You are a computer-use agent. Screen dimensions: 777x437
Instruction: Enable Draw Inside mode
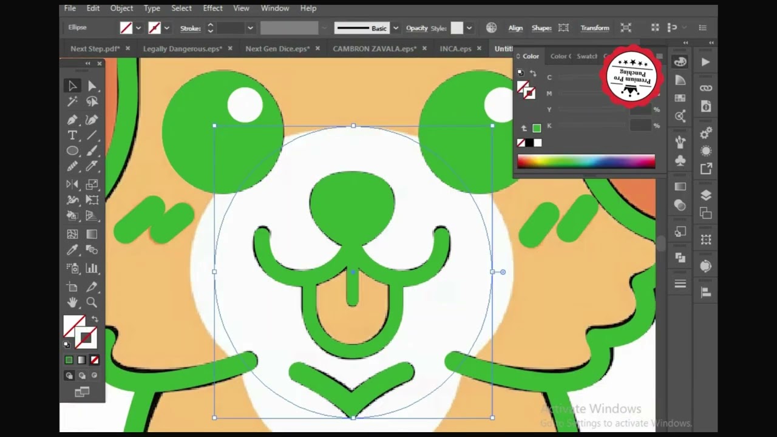pyautogui.click(x=94, y=376)
